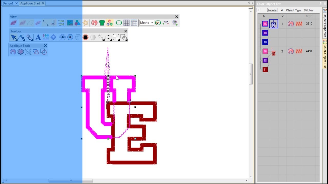Click the black hexagon with red outline tool
328x184 pixels.
point(86,38)
